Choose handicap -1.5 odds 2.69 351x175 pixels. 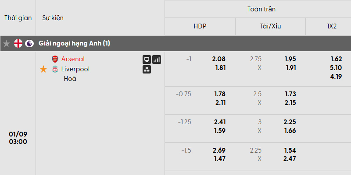coord(218,150)
